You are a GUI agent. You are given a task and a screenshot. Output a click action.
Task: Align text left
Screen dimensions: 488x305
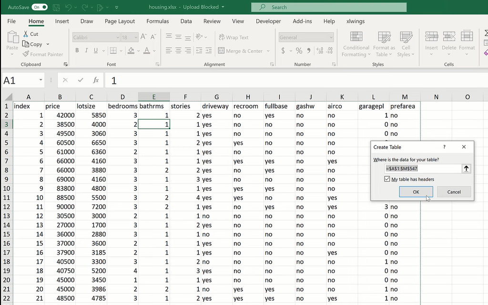(x=169, y=51)
